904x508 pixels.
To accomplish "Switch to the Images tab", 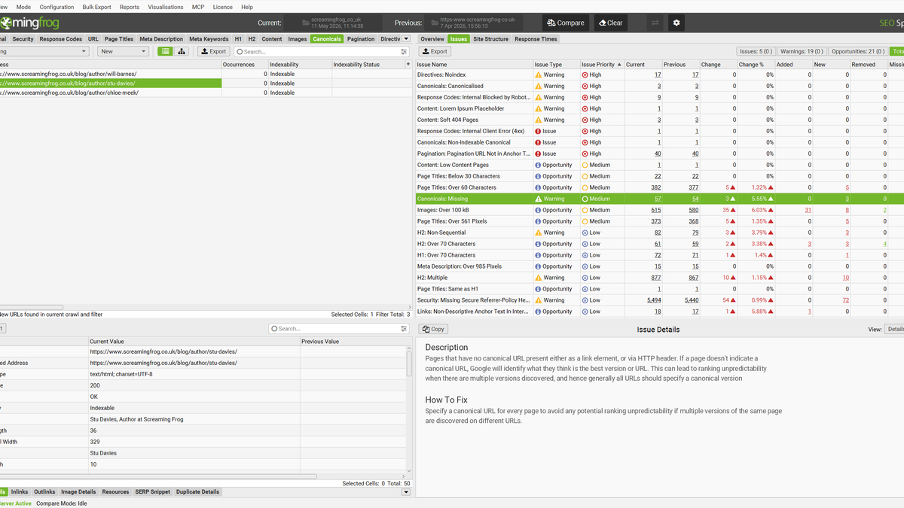I will [x=298, y=39].
